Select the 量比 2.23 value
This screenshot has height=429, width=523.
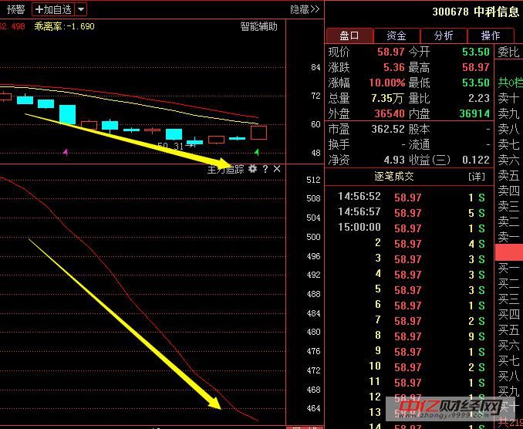478,98
